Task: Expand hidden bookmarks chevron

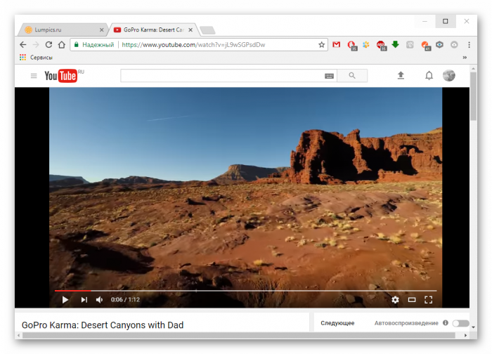Action: [464, 57]
